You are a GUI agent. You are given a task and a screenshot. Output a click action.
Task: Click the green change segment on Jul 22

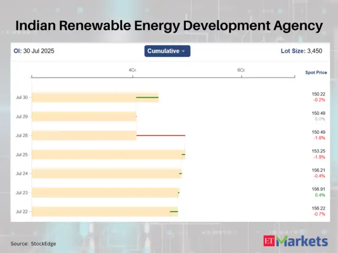pos(174,212)
